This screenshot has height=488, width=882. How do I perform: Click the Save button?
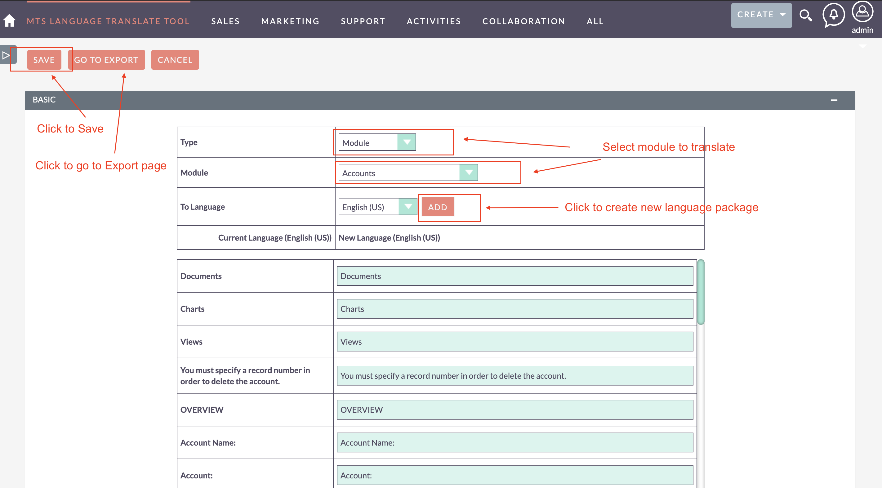coord(44,60)
